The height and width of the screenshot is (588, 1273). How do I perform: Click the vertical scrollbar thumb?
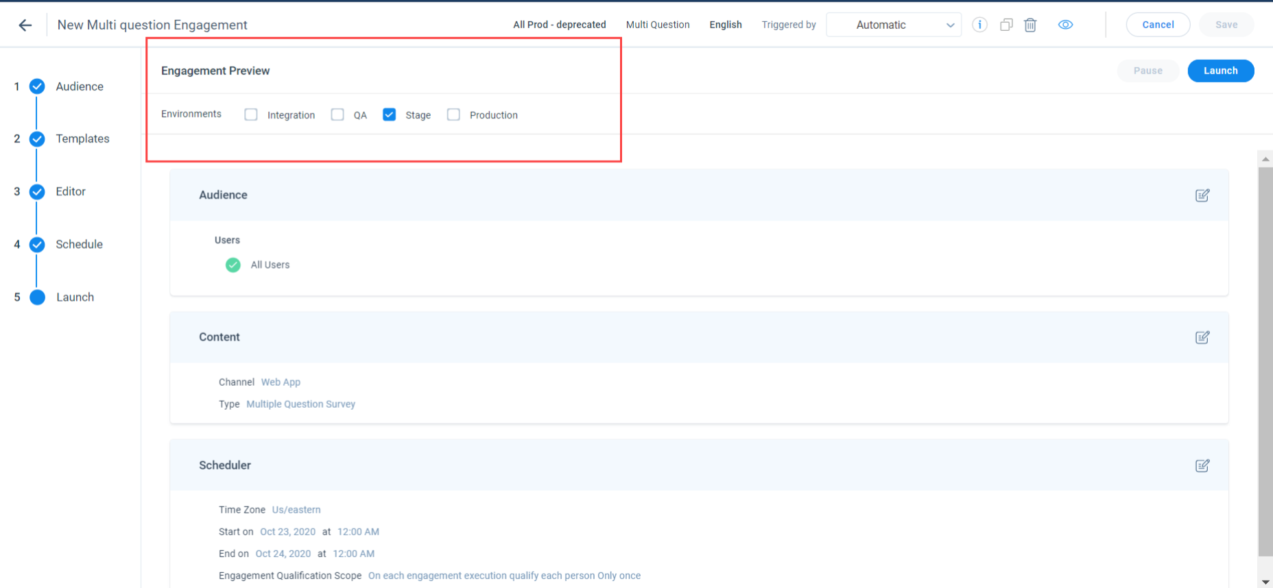pyautogui.click(x=1265, y=362)
